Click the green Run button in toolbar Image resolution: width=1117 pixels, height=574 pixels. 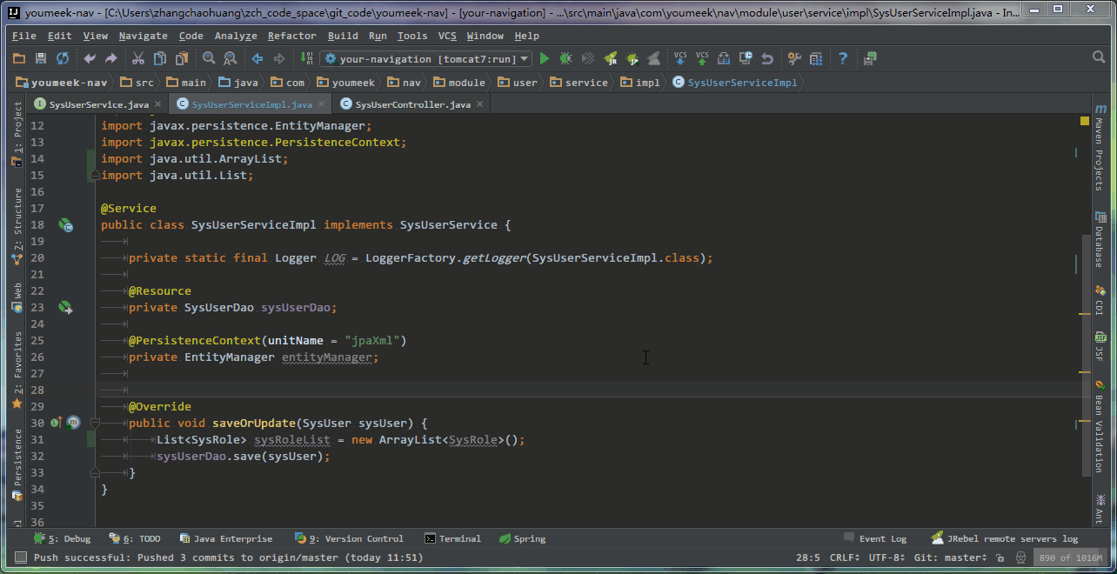pos(545,58)
